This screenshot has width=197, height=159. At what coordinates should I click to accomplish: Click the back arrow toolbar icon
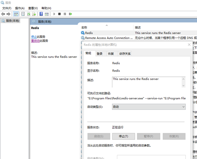tap(3, 14)
